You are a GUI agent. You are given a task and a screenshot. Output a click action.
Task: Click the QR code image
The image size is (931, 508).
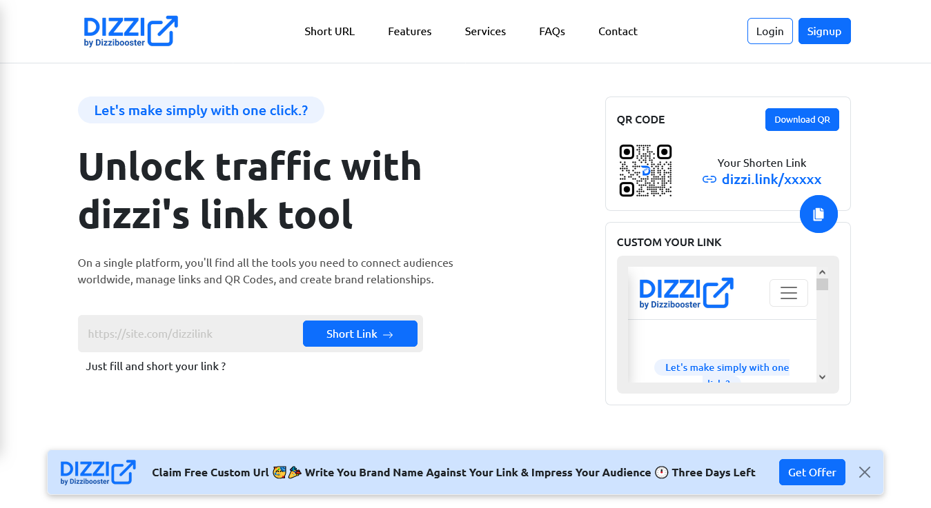[645, 170]
